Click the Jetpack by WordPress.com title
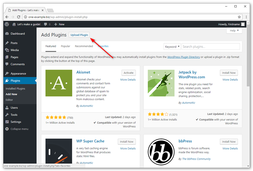This screenshot has width=253, height=171. click(x=192, y=74)
